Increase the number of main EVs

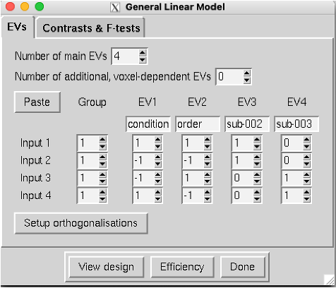point(143,53)
